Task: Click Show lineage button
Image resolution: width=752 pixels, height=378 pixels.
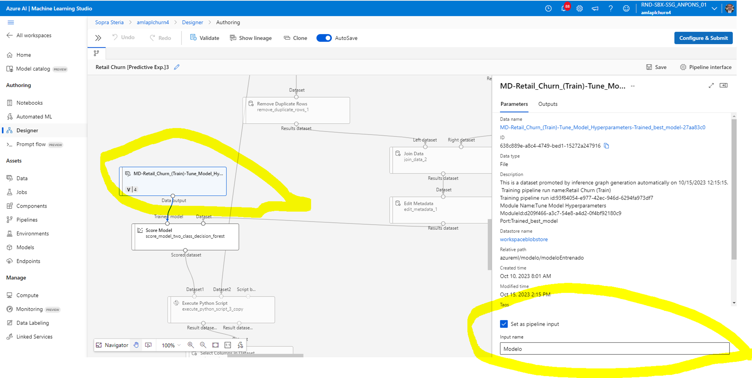Action: point(250,38)
